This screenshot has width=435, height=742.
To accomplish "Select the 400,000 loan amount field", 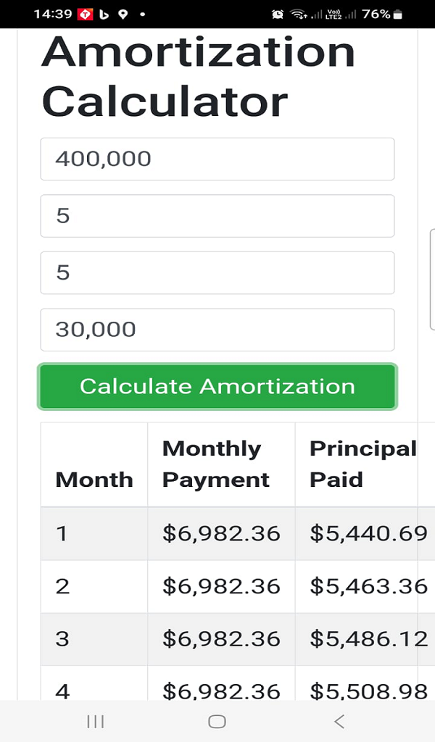I will (217, 159).
